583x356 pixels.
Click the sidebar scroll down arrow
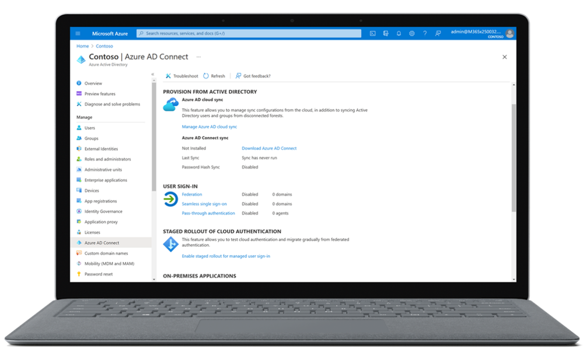[x=154, y=280]
